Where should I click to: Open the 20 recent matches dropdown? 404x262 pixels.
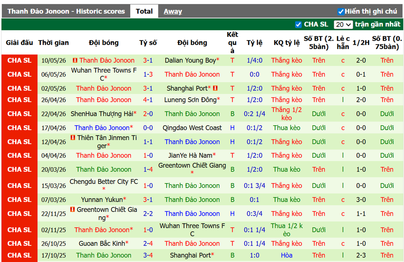pos(344,24)
